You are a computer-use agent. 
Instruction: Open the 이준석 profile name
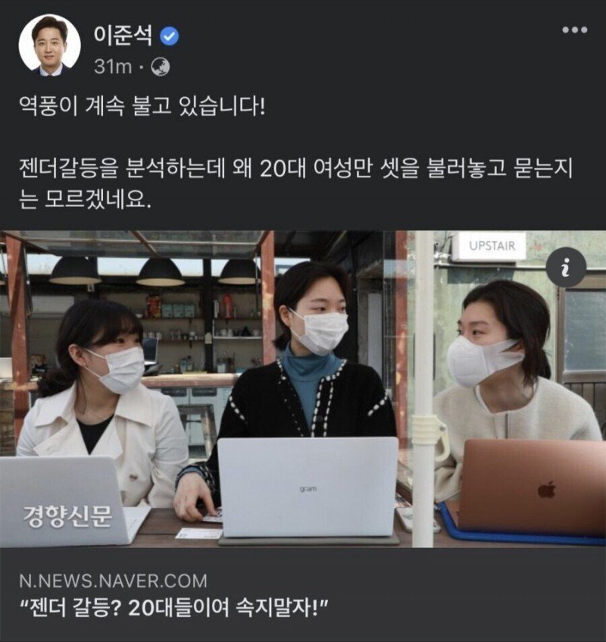coord(123,36)
